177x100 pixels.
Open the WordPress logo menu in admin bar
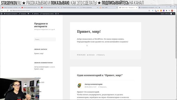click(x=2, y=14)
